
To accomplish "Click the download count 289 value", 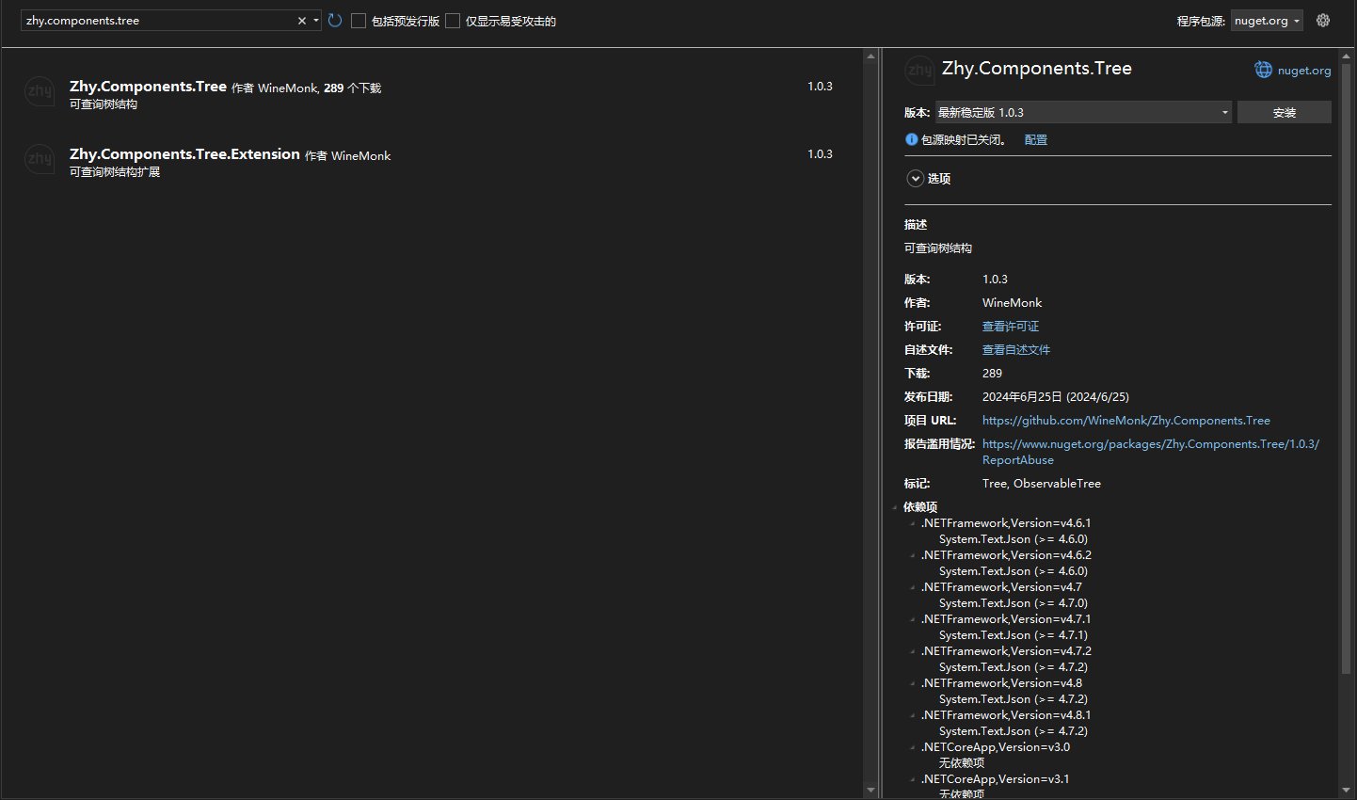I will click(993, 374).
